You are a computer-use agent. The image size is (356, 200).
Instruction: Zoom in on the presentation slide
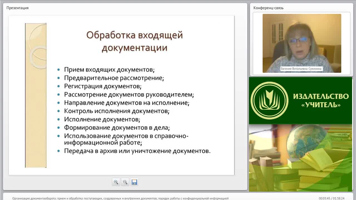[116, 182]
